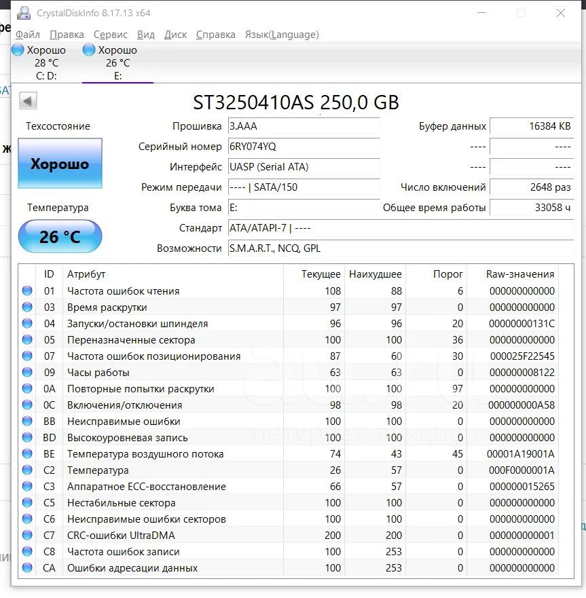Click status orb of attribute BE row
This screenshot has height=598, width=586.
pos(27,454)
